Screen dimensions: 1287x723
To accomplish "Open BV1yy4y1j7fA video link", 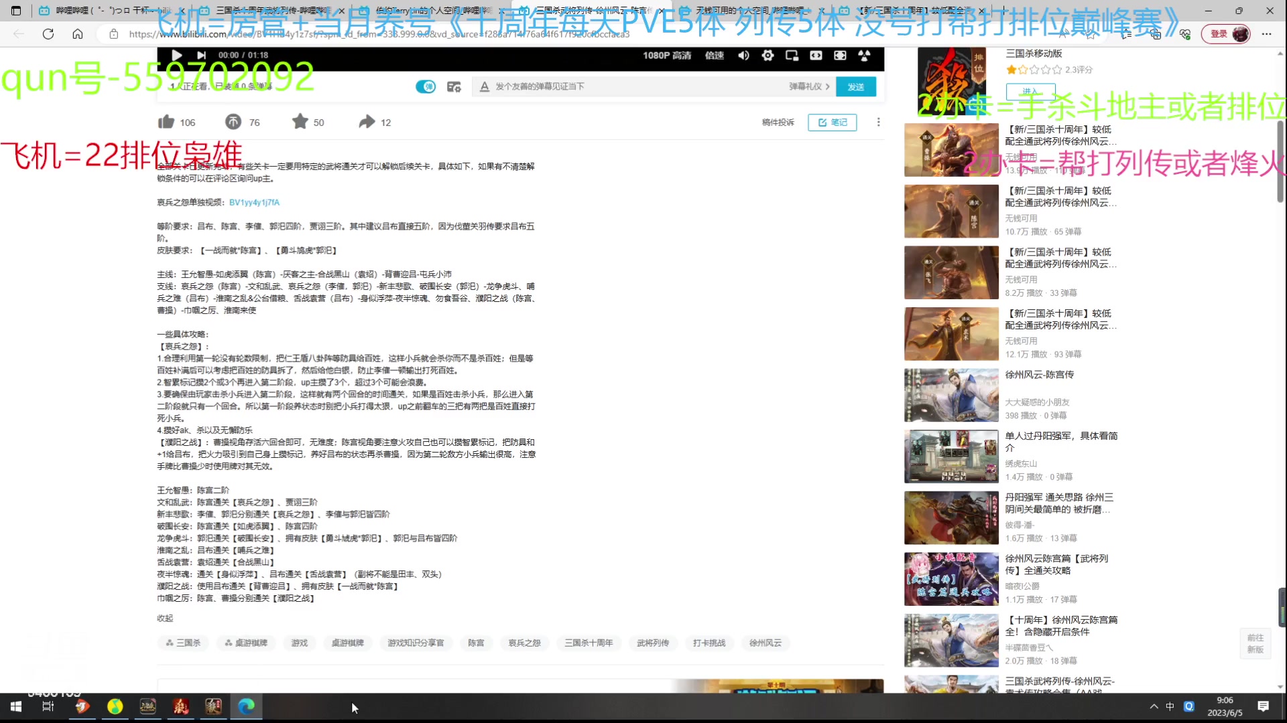I will [x=254, y=202].
